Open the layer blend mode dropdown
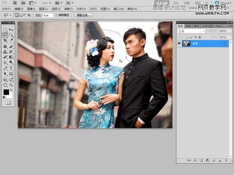The image size is (234, 175). click(x=191, y=31)
